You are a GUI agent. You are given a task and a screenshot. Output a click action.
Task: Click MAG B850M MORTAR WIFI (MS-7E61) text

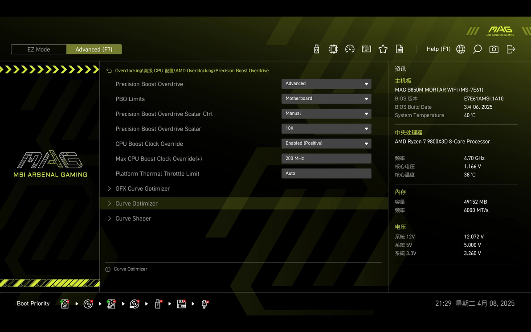click(x=439, y=90)
